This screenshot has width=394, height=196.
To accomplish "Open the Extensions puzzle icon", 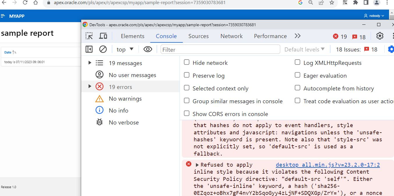I will click(x=355, y=3).
